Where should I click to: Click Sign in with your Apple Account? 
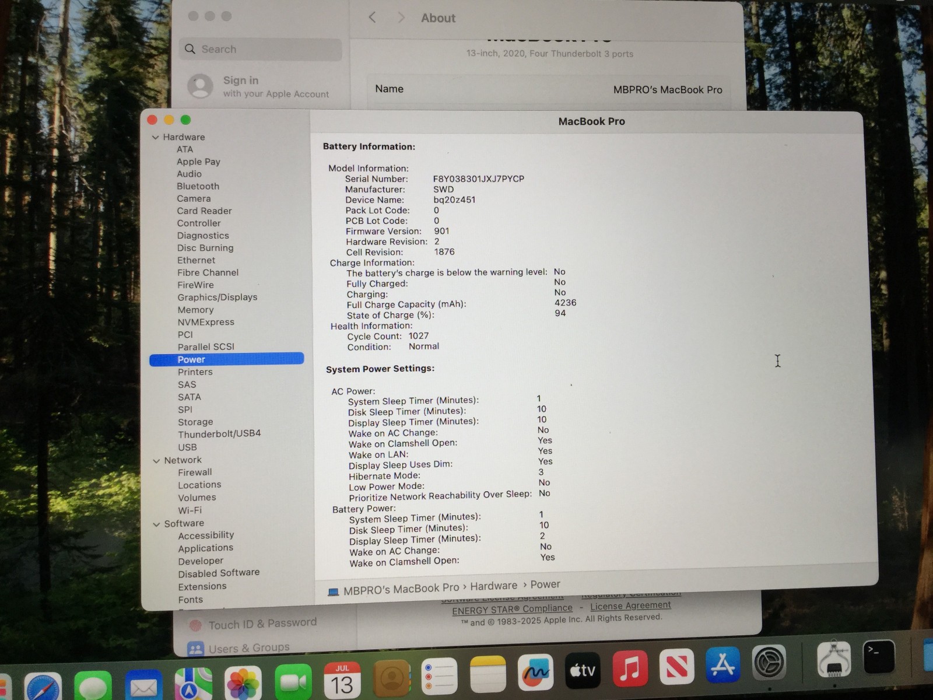pyautogui.click(x=261, y=86)
